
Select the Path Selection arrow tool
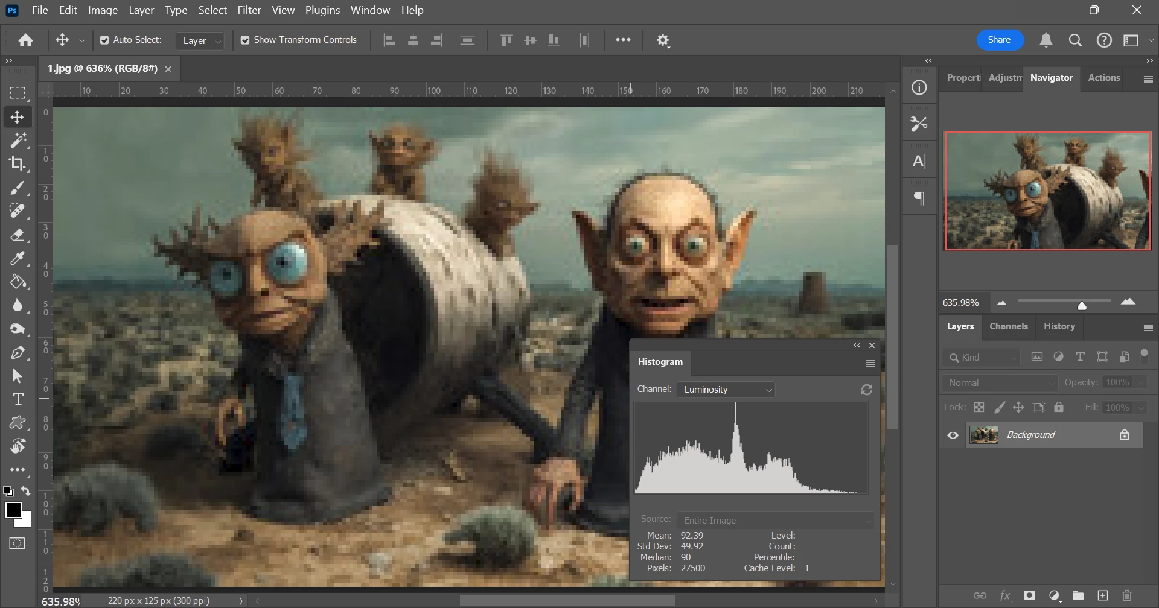tap(18, 376)
